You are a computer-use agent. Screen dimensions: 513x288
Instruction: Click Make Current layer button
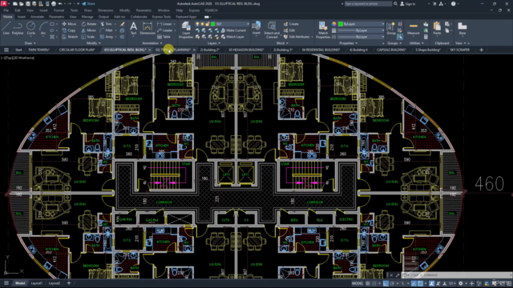(x=233, y=30)
